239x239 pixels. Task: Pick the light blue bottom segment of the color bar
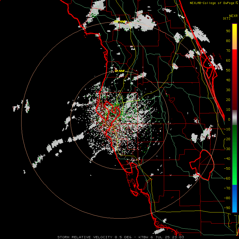tap(234, 207)
